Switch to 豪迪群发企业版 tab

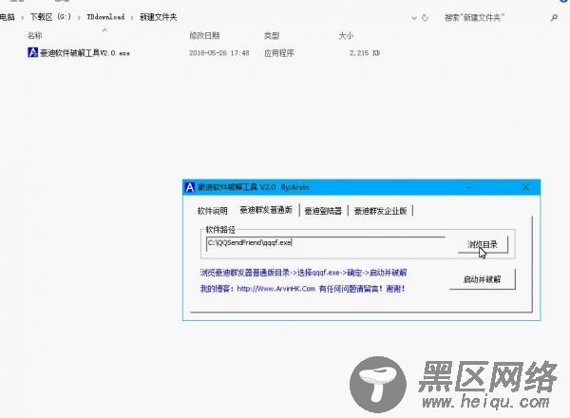pos(380,211)
